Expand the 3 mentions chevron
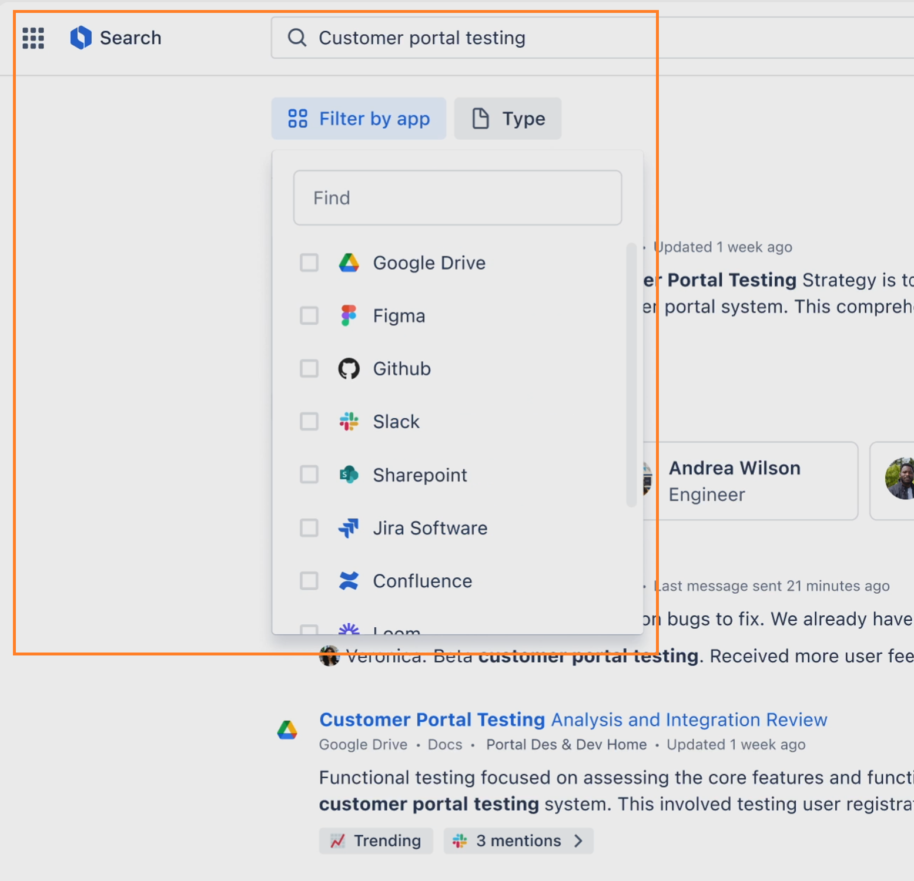Viewport: 914px width, 881px height. click(x=578, y=840)
